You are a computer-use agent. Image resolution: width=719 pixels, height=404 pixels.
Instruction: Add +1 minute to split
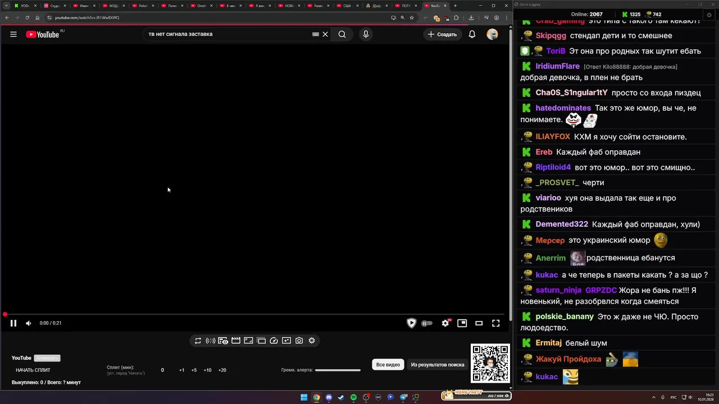(181, 370)
